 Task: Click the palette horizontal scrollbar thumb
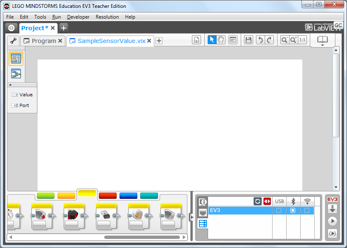pyautogui.click(x=142, y=237)
